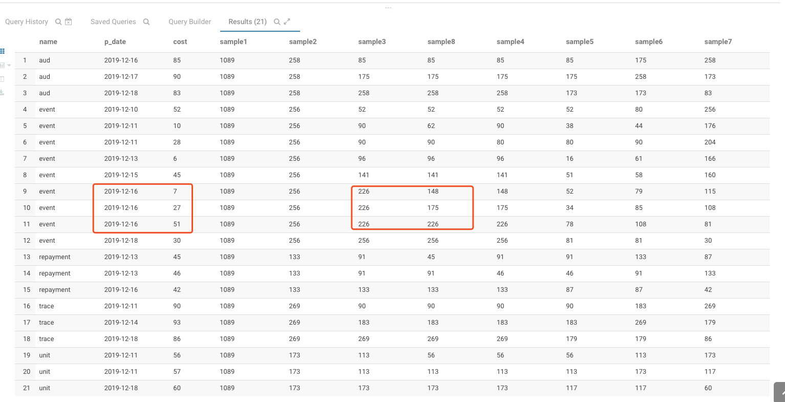Click the name cell 'event' in row 4

[x=47, y=109]
